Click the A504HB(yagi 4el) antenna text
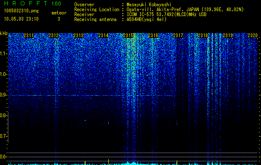The width and height of the screenshot is (261, 165). (146, 19)
